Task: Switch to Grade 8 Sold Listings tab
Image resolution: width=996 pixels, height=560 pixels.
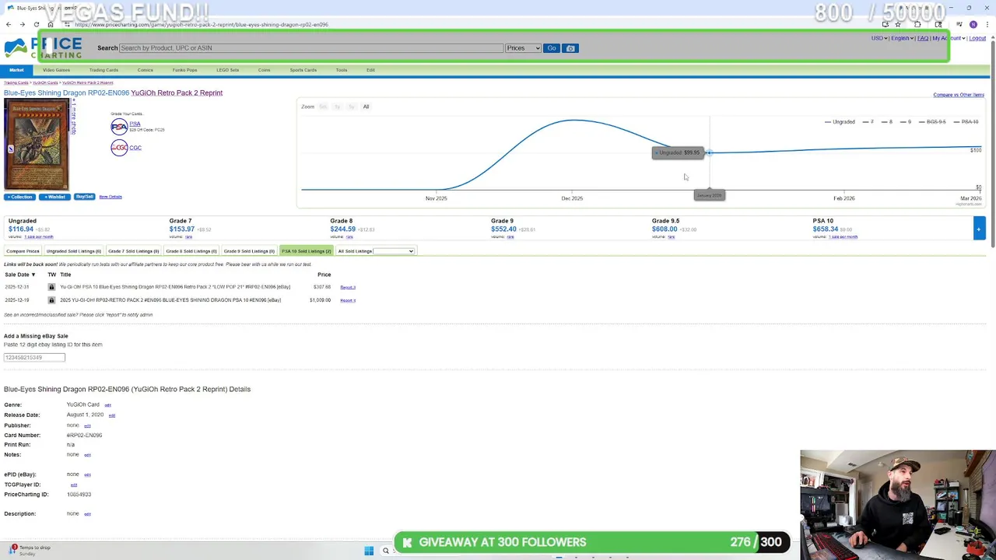Action: tap(191, 251)
